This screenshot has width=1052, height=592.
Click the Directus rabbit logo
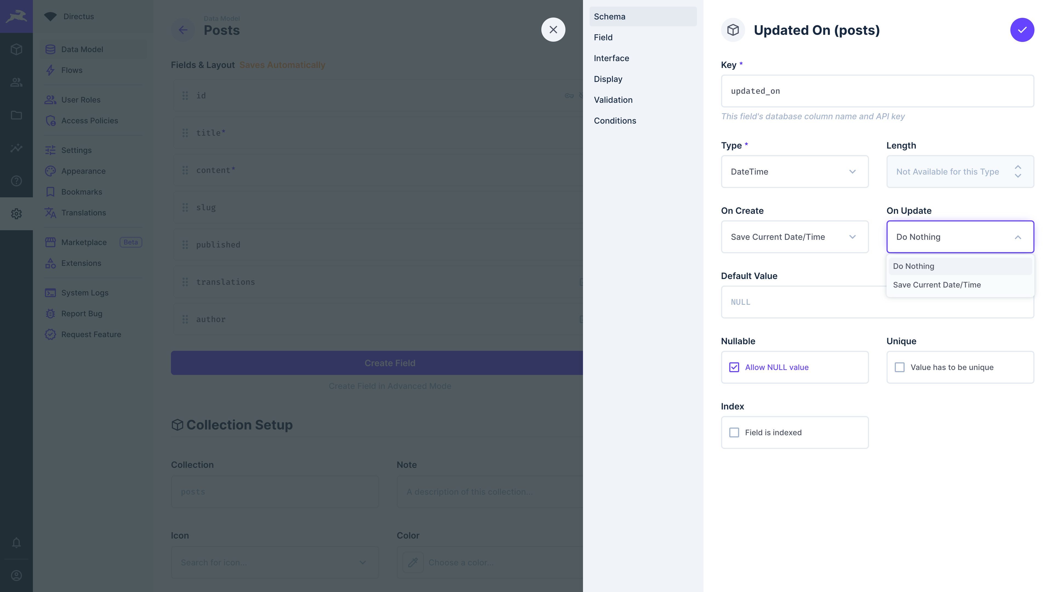pyautogui.click(x=16, y=16)
